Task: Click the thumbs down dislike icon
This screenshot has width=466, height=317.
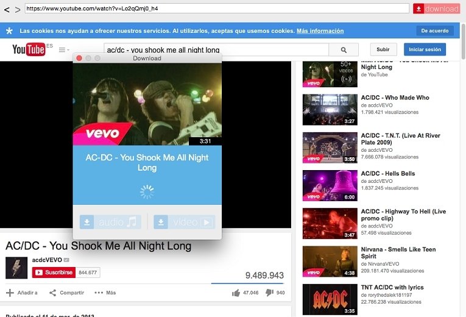Action: (x=269, y=293)
